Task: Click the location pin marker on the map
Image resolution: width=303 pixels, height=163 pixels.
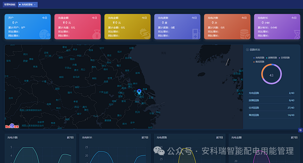Action: [139, 92]
